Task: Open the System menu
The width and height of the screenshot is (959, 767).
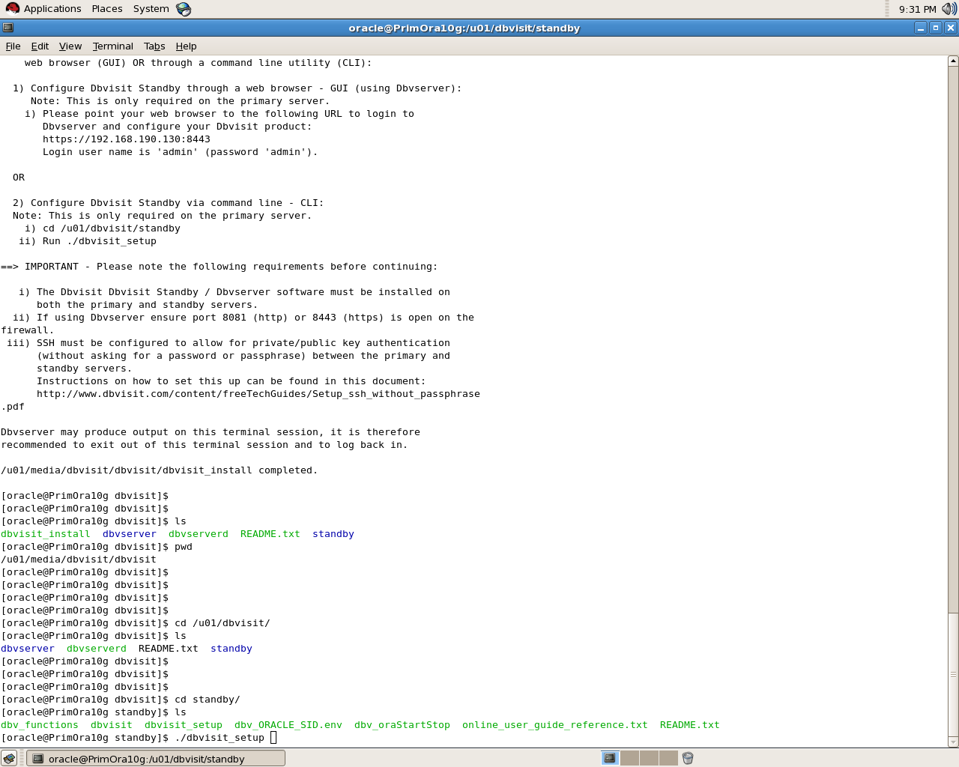Action: point(151,9)
